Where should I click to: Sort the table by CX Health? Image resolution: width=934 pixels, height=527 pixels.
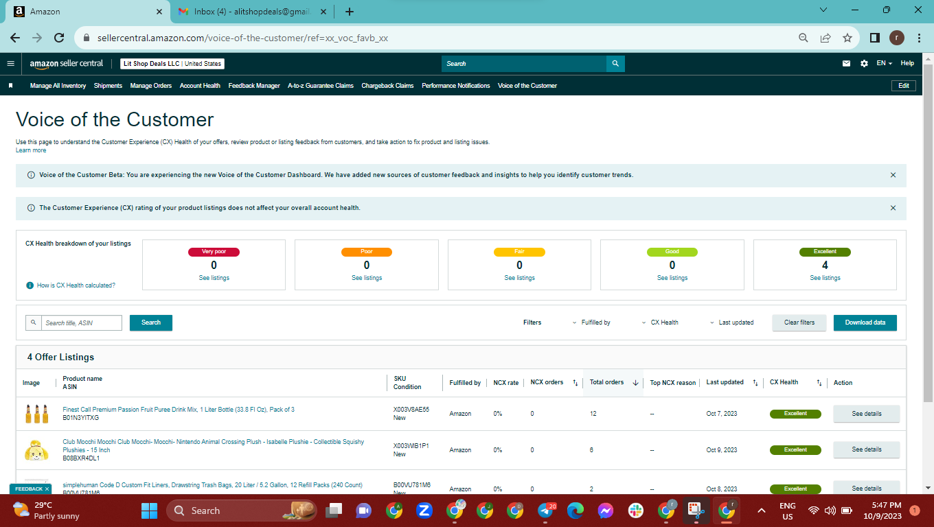point(819,383)
